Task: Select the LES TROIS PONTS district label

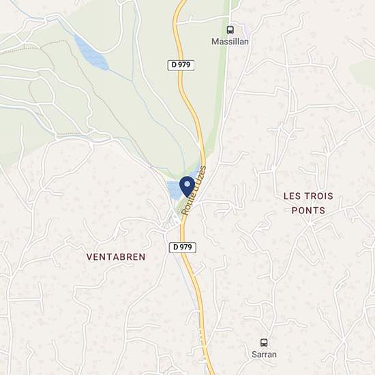Action: pyautogui.click(x=308, y=203)
